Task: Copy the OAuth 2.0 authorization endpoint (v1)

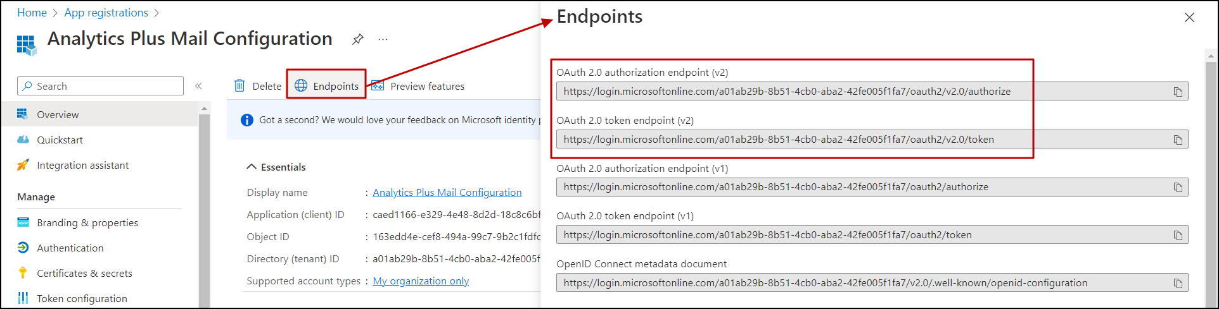Action: 1178,188
